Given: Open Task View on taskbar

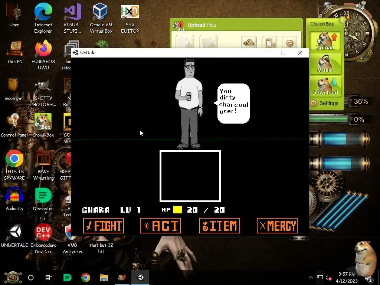Looking at the screenshot, I should [x=49, y=278].
